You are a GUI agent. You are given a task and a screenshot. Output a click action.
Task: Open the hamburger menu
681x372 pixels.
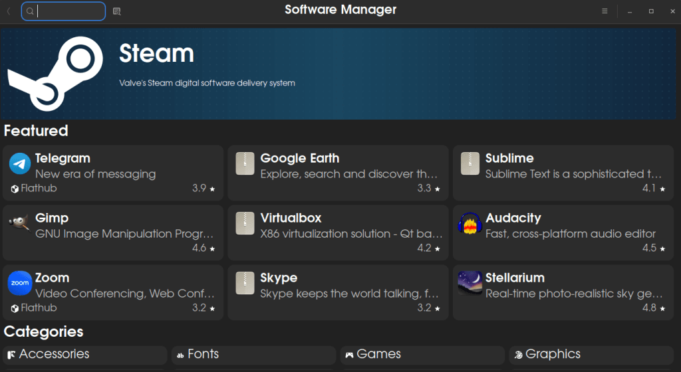tap(605, 11)
